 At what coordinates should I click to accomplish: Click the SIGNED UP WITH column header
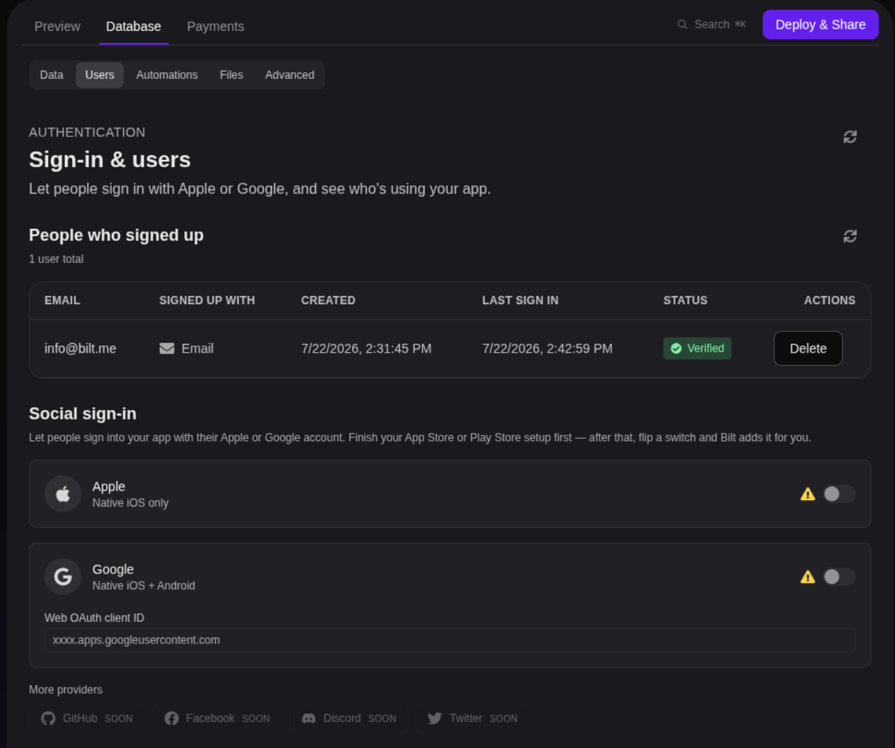(x=207, y=300)
